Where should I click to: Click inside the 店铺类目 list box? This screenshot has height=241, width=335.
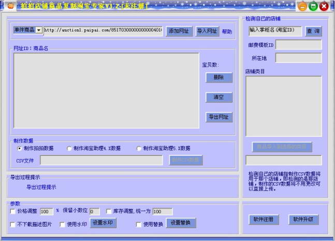(x=284, y=106)
